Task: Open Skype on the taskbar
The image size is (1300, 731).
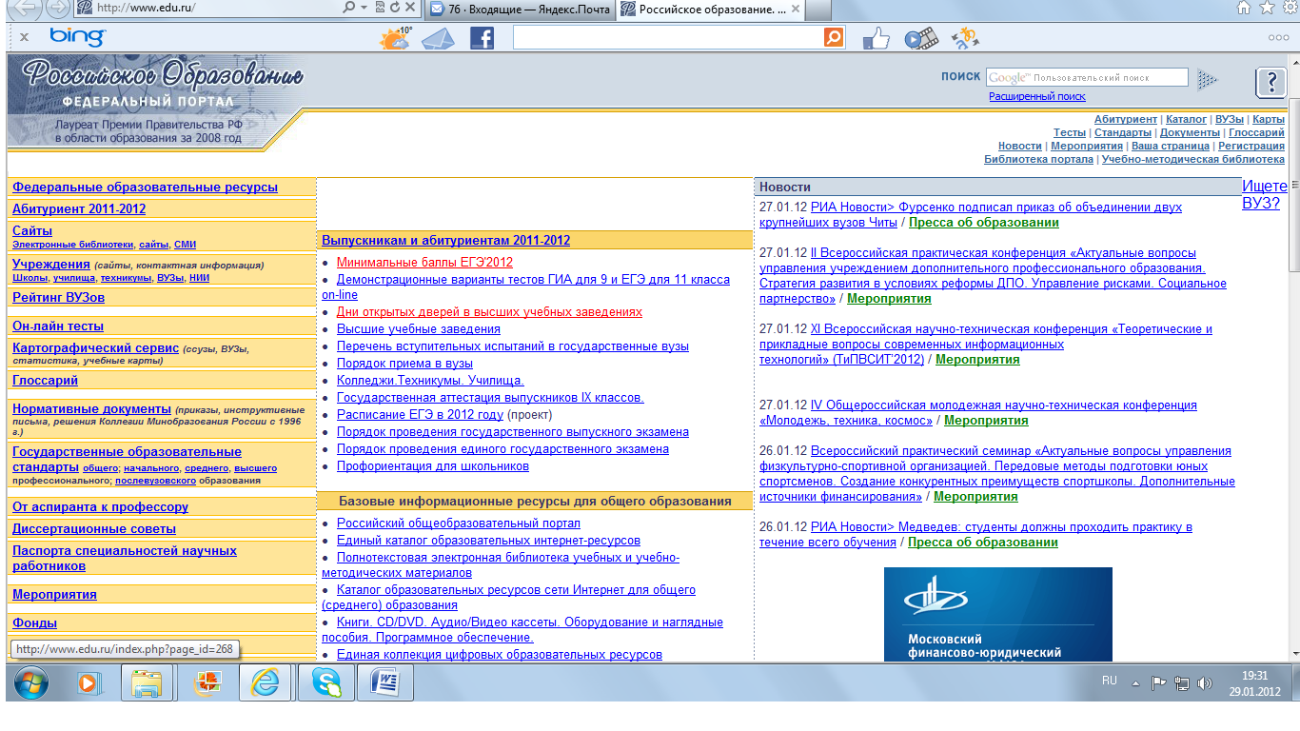Action: coord(326,682)
